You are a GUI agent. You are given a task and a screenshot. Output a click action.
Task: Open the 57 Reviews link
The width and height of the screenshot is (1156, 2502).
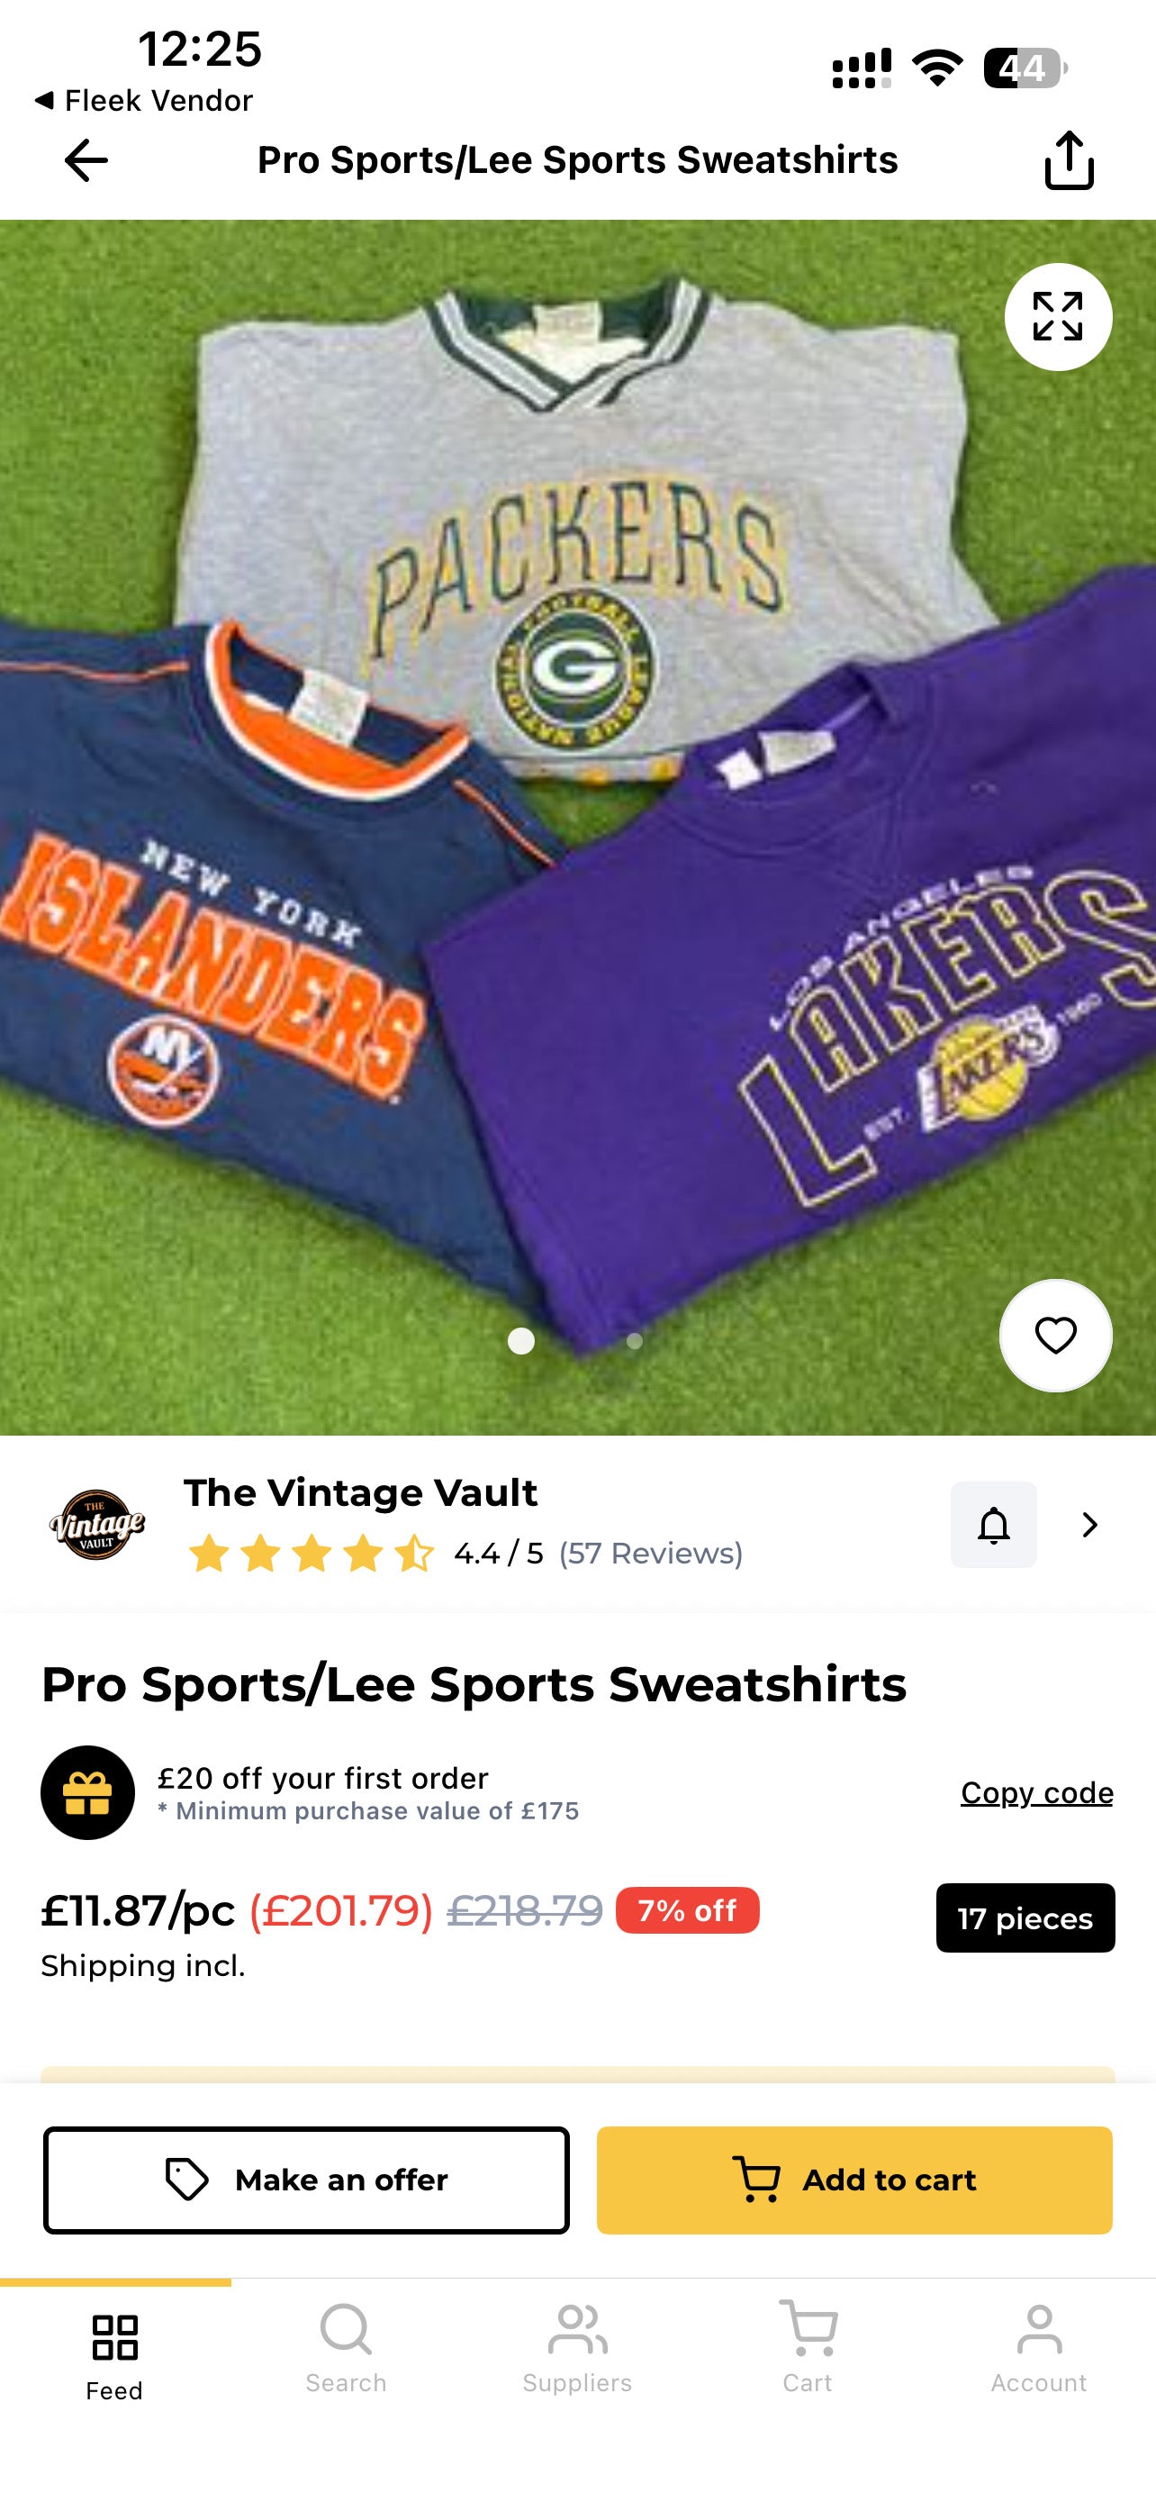(650, 1553)
